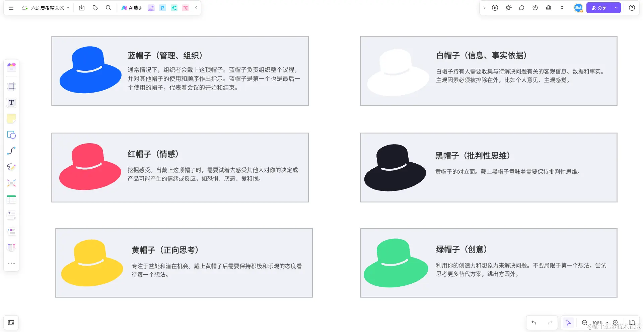This screenshot has width=643, height=332.
Task: Open the AI助手 assistant
Action: [132, 7]
